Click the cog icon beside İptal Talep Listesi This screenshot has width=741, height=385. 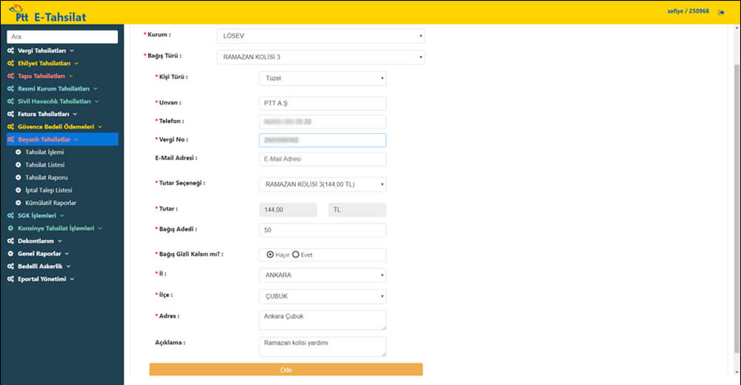coord(19,190)
